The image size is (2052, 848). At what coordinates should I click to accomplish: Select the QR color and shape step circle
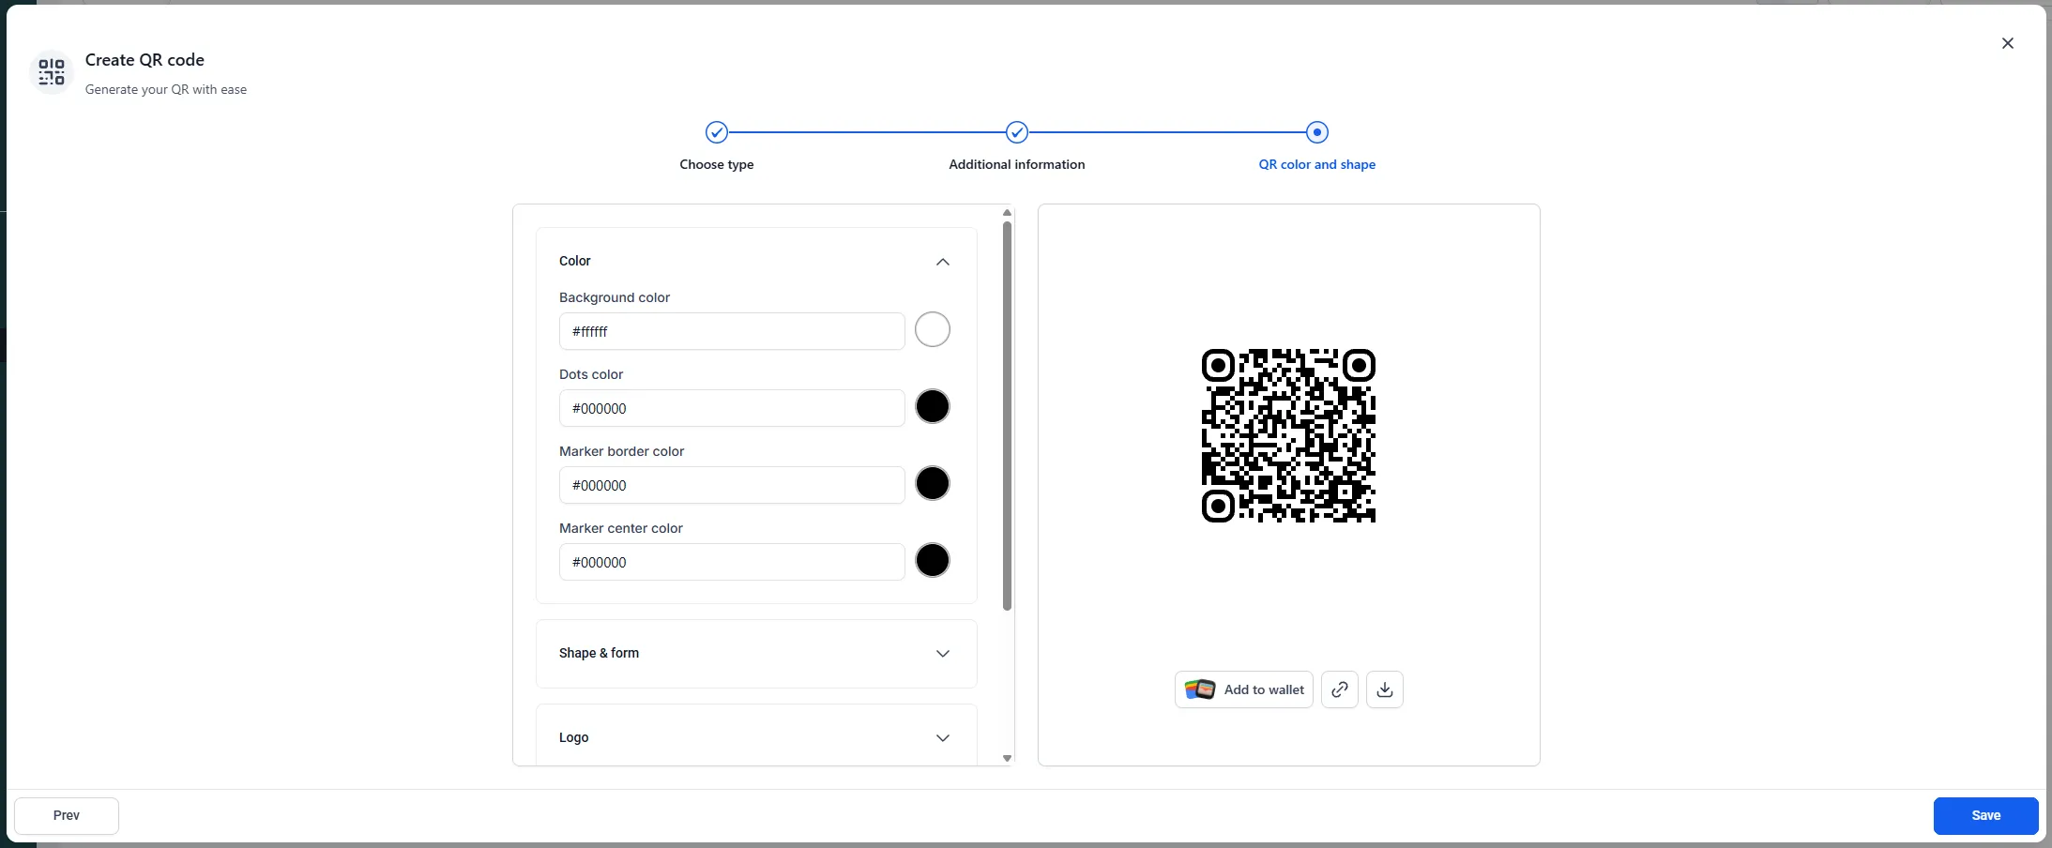(1317, 132)
